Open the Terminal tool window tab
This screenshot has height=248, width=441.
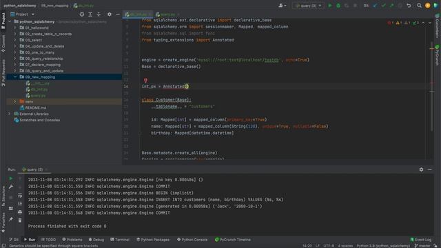coord(120,240)
